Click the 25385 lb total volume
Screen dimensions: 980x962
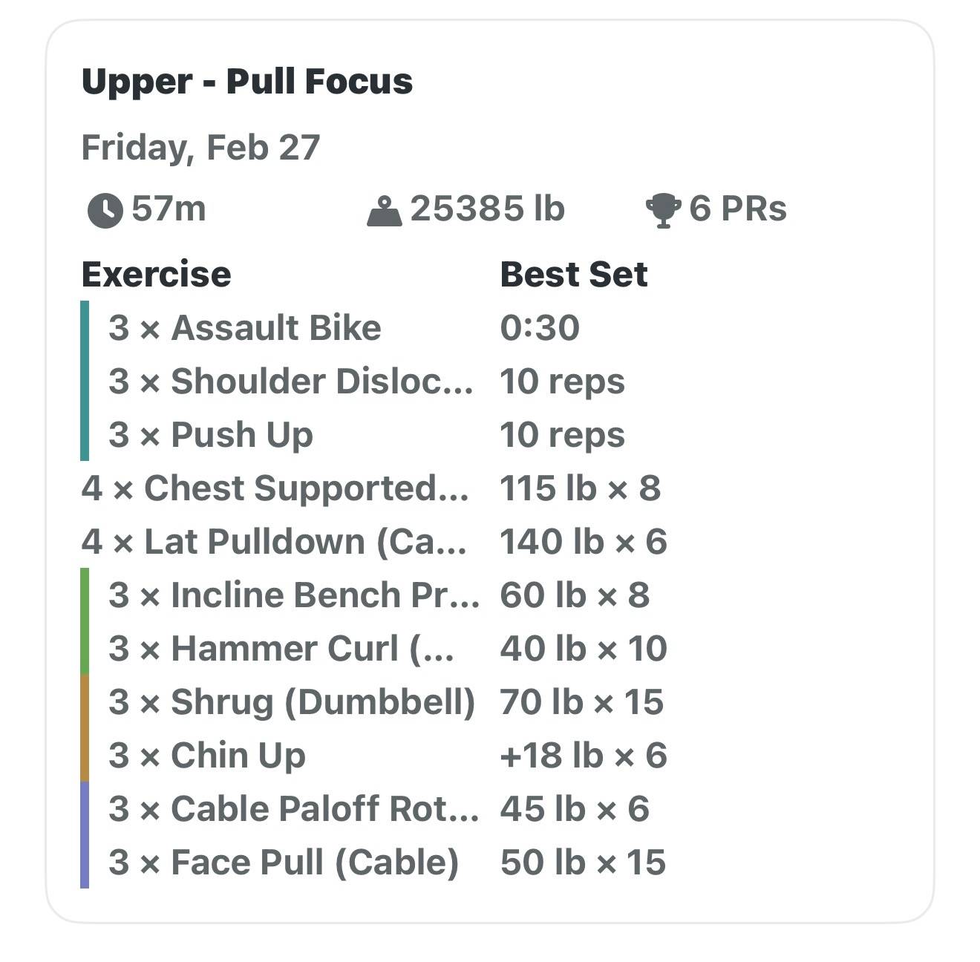click(x=487, y=209)
